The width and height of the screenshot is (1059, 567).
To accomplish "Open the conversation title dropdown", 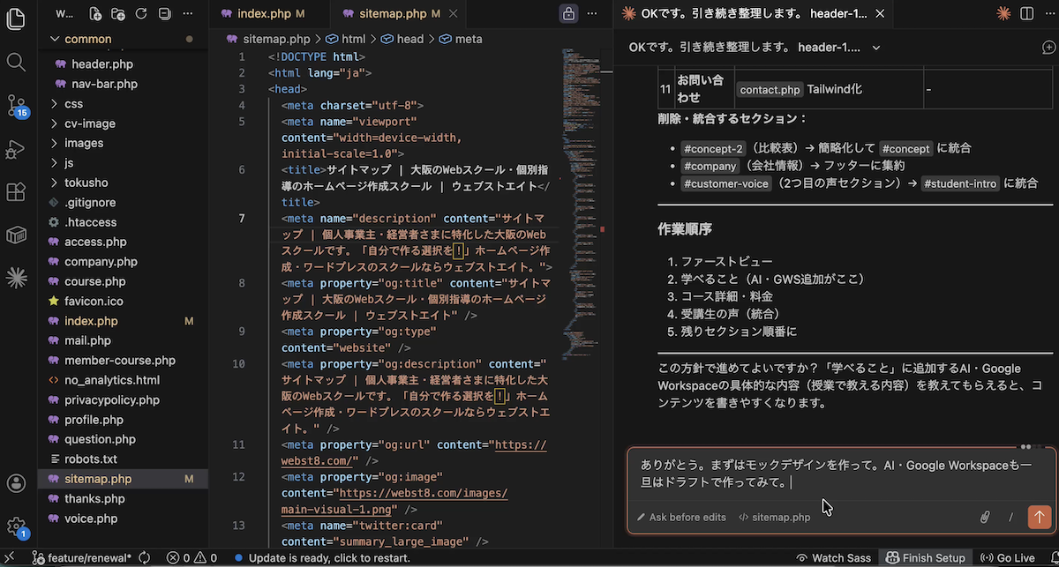I will (x=876, y=48).
